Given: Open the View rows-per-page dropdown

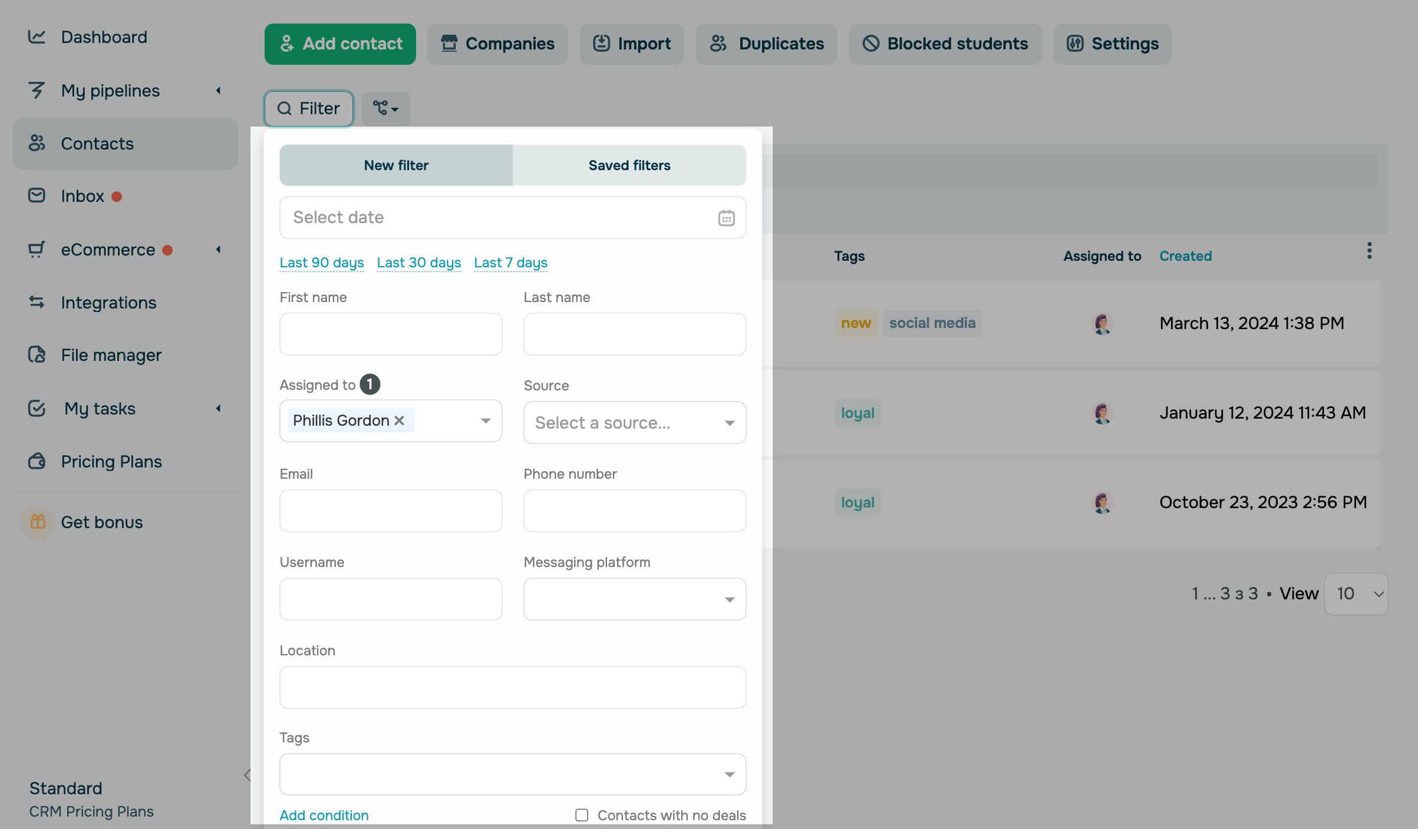Looking at the screenshot, I should (x=1356, y=593).
